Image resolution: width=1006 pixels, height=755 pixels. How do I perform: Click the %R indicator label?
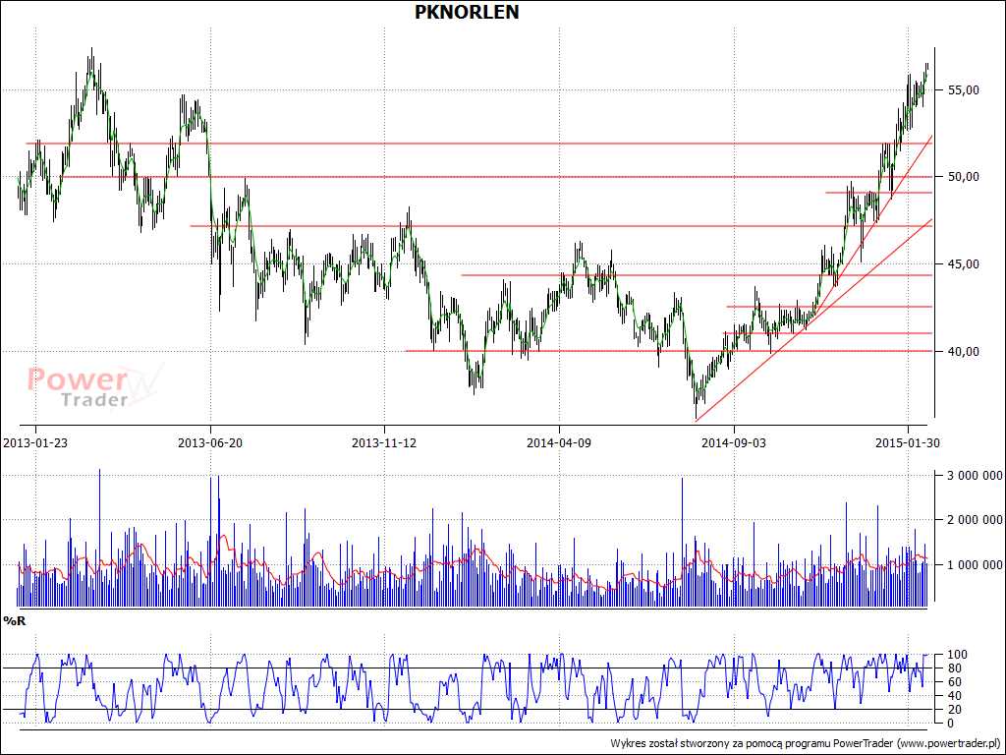pos(14,620)
